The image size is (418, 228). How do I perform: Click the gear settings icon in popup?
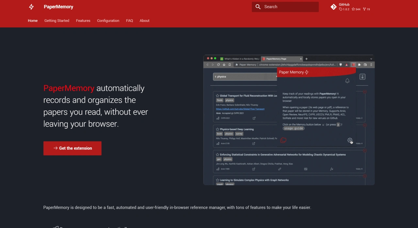coord(350,140)
